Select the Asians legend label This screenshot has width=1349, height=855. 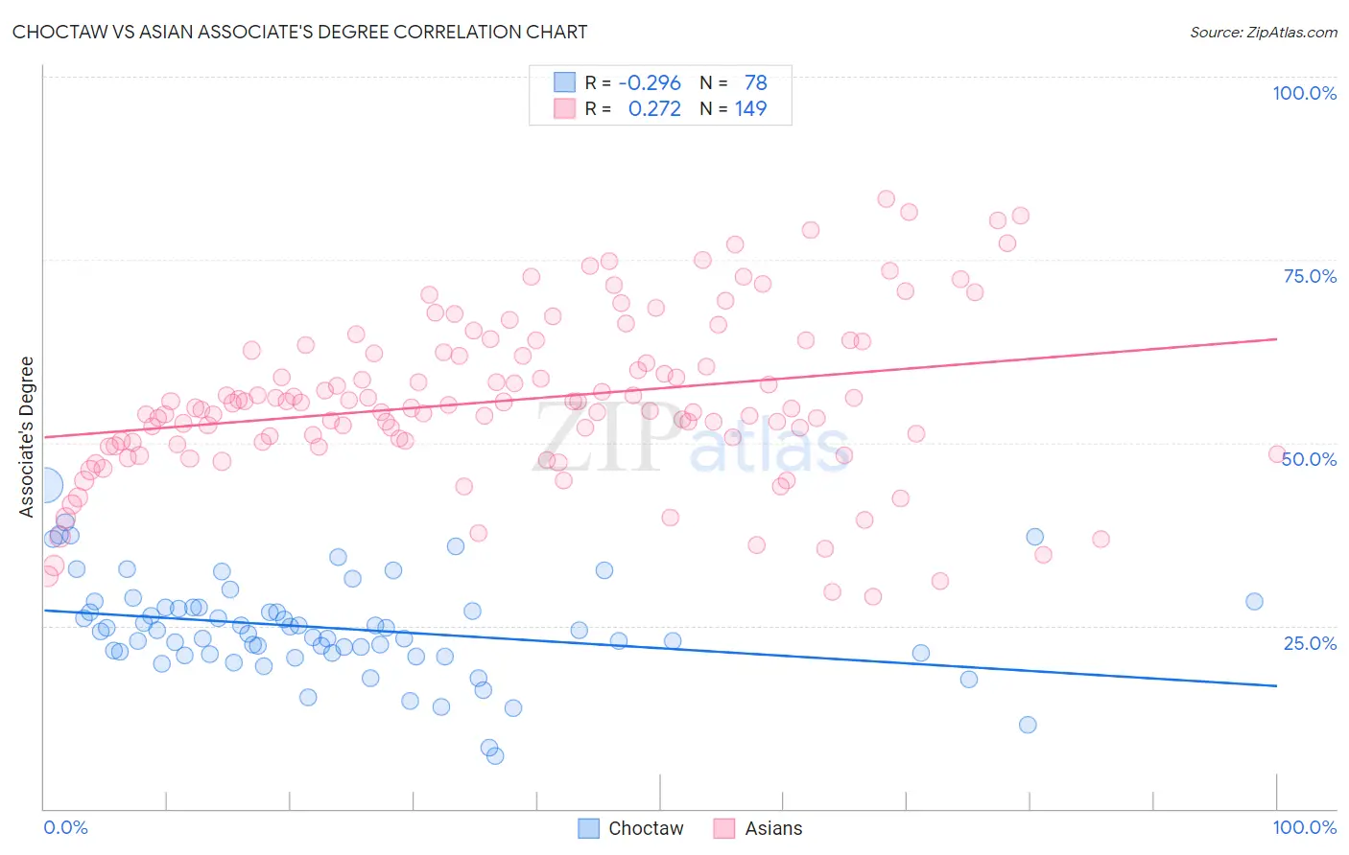(773, 828)
